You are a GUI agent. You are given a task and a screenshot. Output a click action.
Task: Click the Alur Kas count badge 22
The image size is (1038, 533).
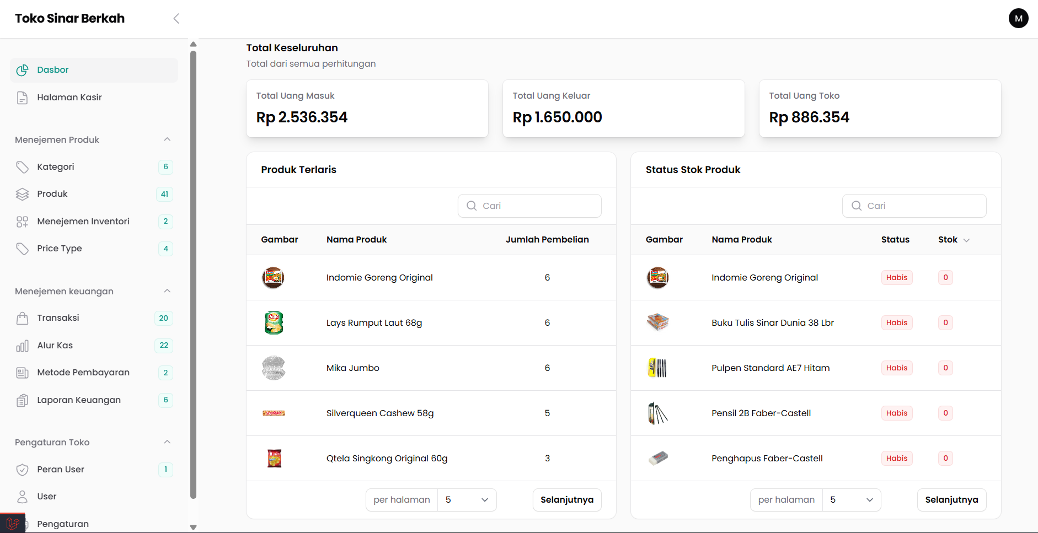pyautogui.click(x=164, y=346)
